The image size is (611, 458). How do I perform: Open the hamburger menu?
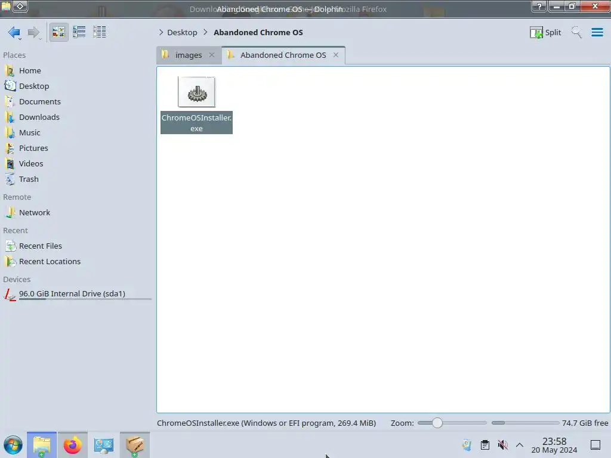coord(597,32)
